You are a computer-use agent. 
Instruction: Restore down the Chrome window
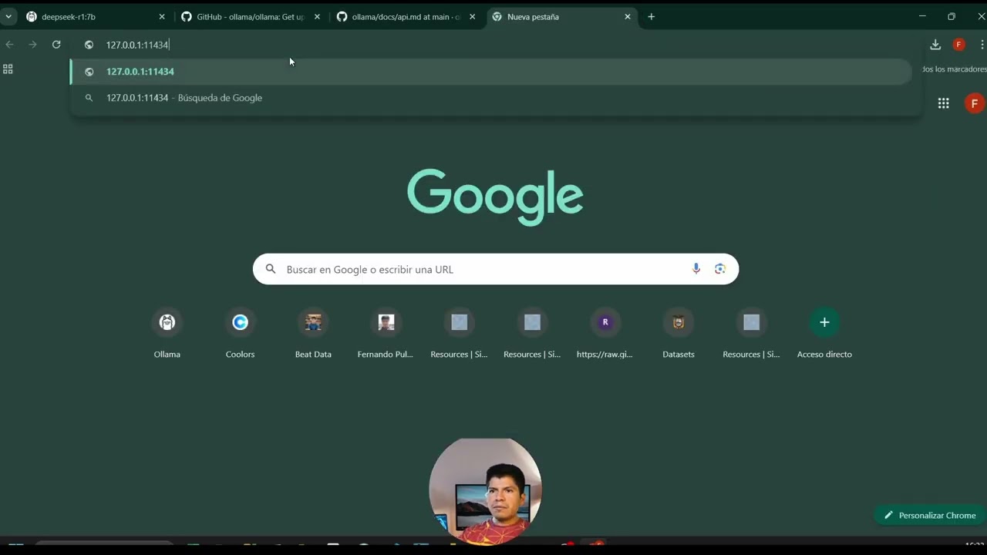[952, 16]
